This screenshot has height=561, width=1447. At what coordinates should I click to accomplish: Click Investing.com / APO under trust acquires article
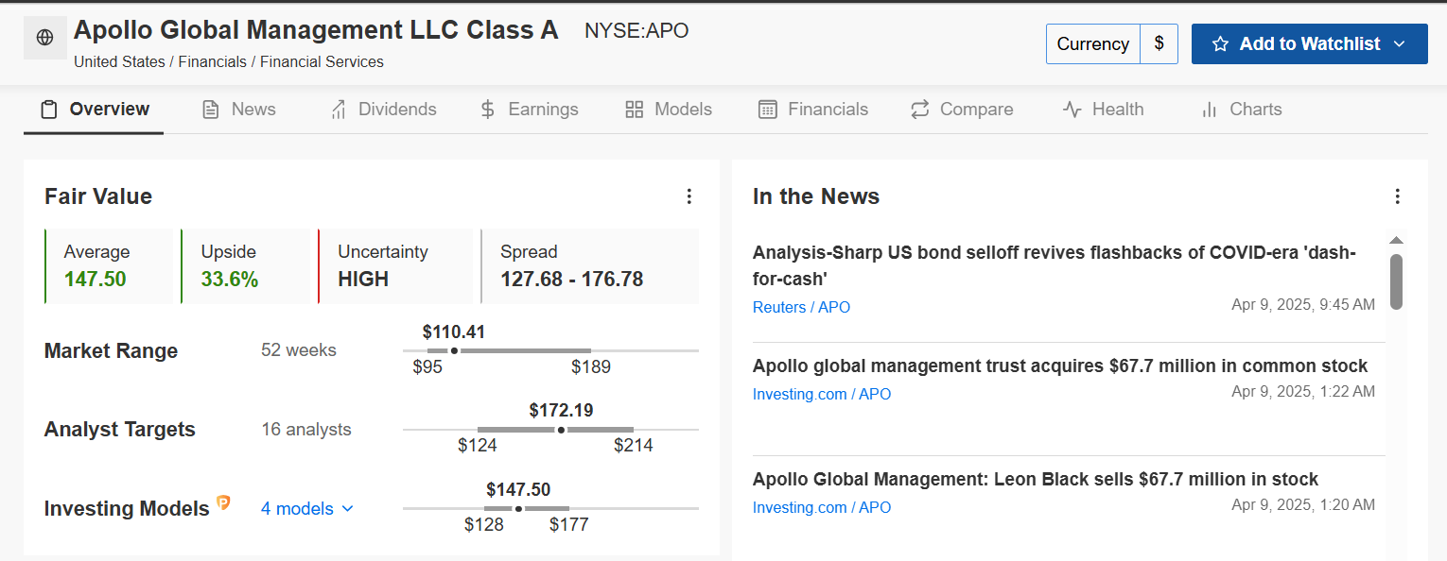click(822, 394)
